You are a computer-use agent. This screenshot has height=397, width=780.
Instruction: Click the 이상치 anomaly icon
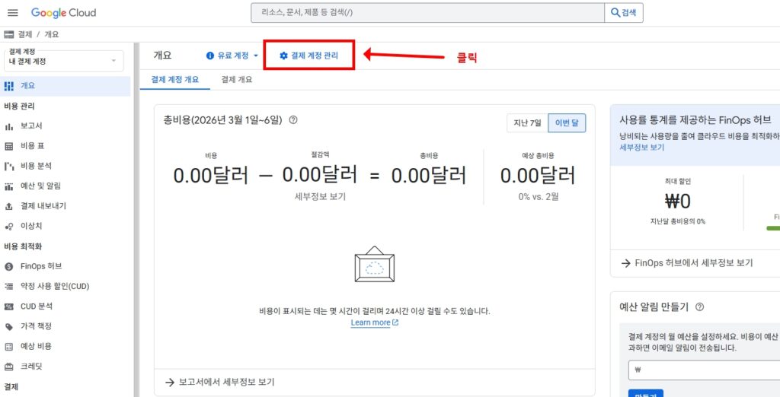coord(8,226)
